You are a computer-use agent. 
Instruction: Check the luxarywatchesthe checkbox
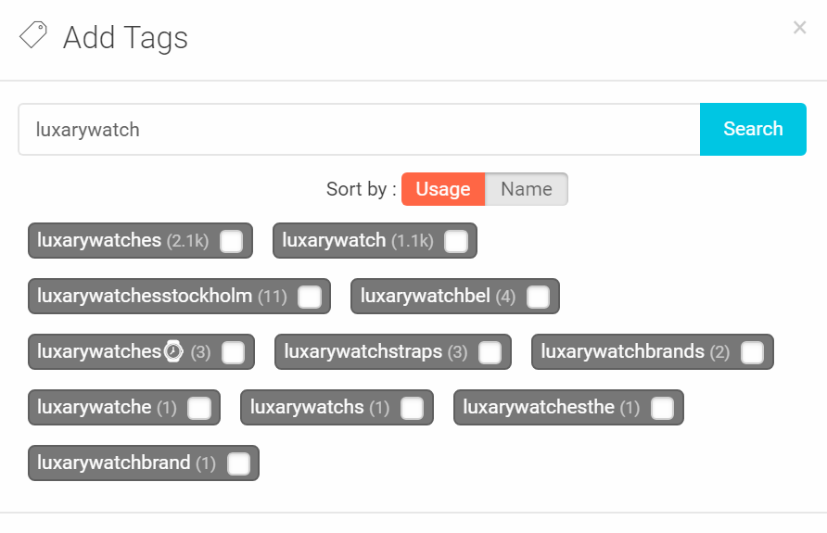coord(662,408)
